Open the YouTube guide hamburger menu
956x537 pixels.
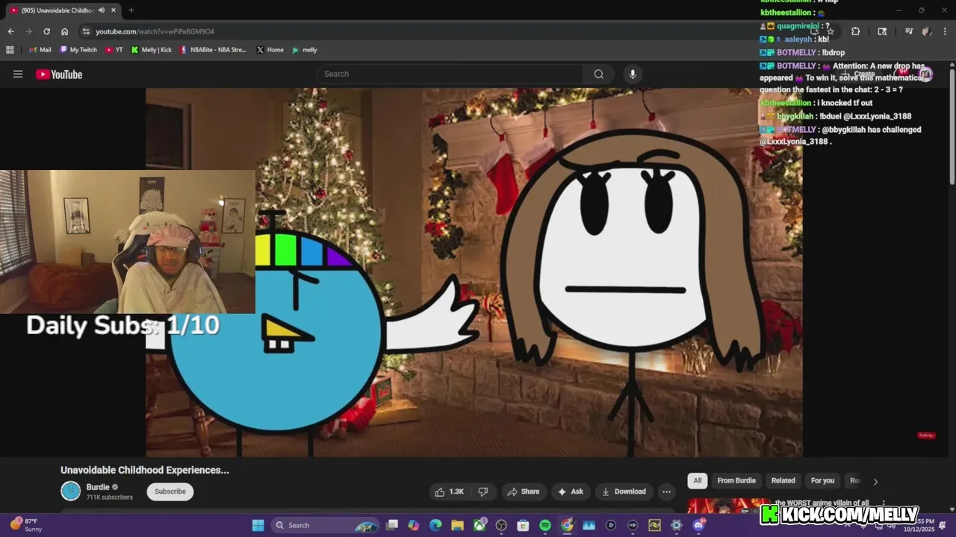coord(18,74)
